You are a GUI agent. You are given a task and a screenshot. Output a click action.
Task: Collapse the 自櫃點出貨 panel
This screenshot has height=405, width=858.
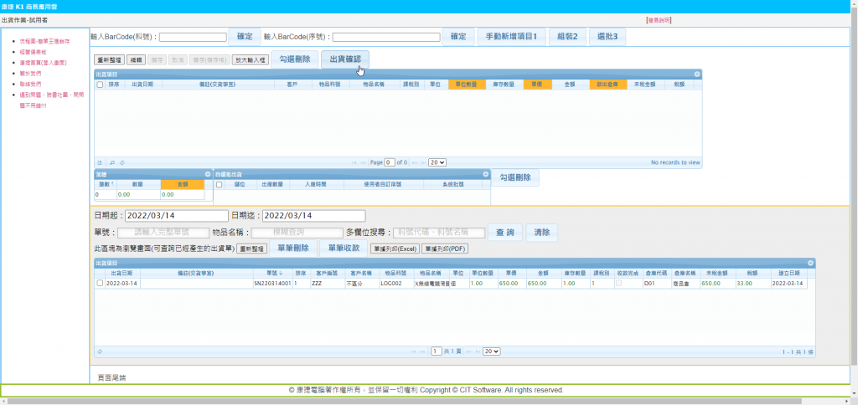click(x=483, y=174)
